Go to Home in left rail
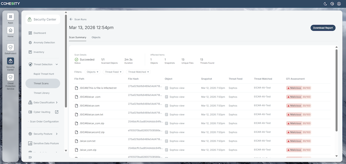The width and height of the screenshot is (346, 164). click(x=10, y=30)
